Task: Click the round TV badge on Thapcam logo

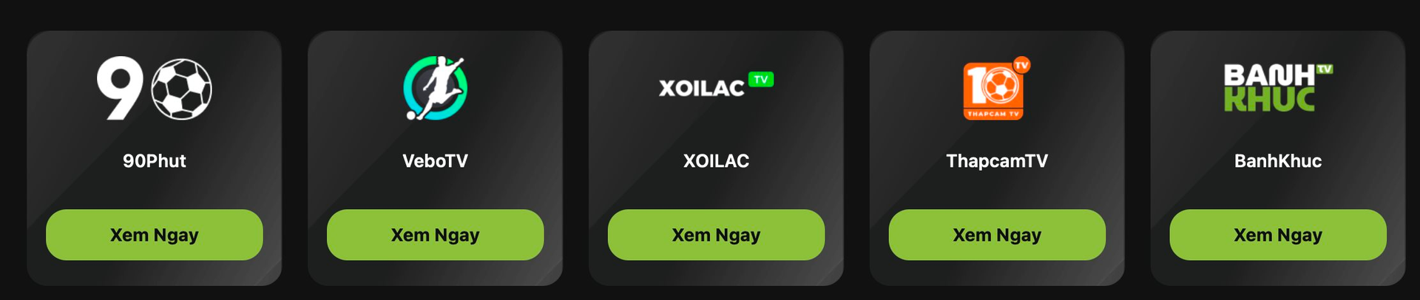Action: tap(1021, 65)
